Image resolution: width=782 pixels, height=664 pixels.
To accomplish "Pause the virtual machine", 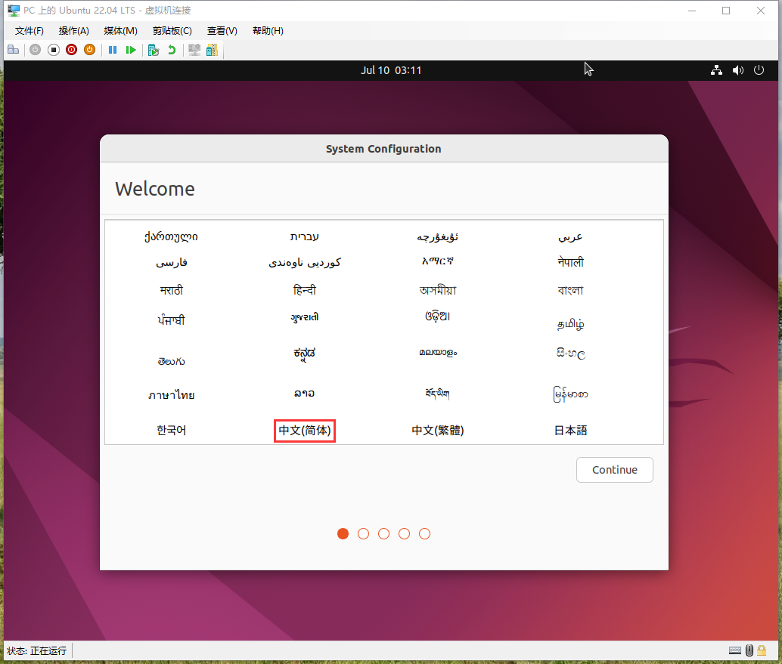I will tap(113, 50).
